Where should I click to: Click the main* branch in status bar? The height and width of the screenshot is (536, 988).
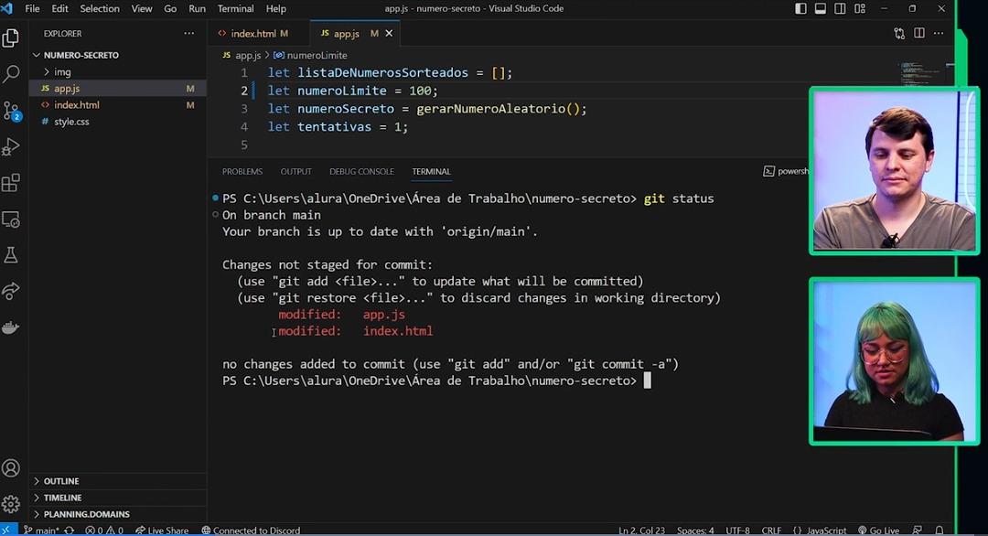click(41, 531)
